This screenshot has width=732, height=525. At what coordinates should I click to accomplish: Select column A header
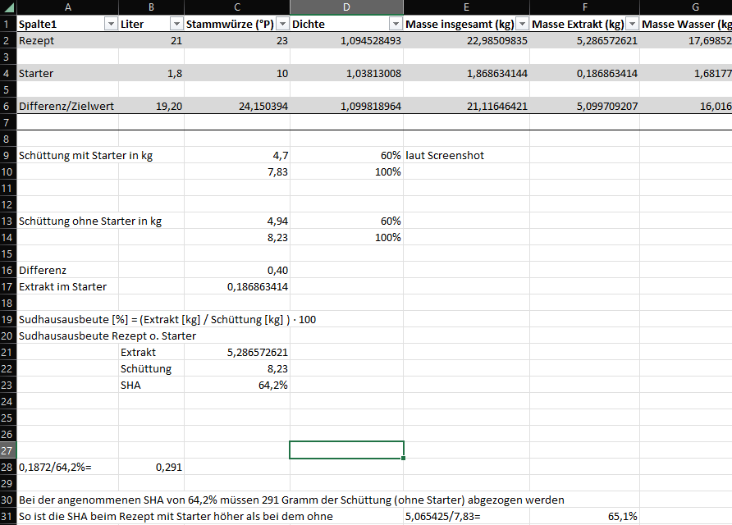(66, 7)
